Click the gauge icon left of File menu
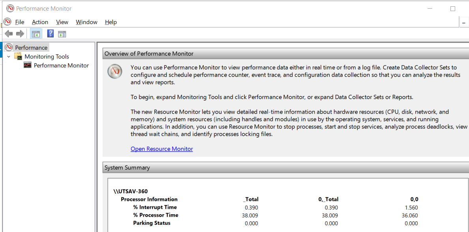469x232 pixels. (x=7, y=22)
